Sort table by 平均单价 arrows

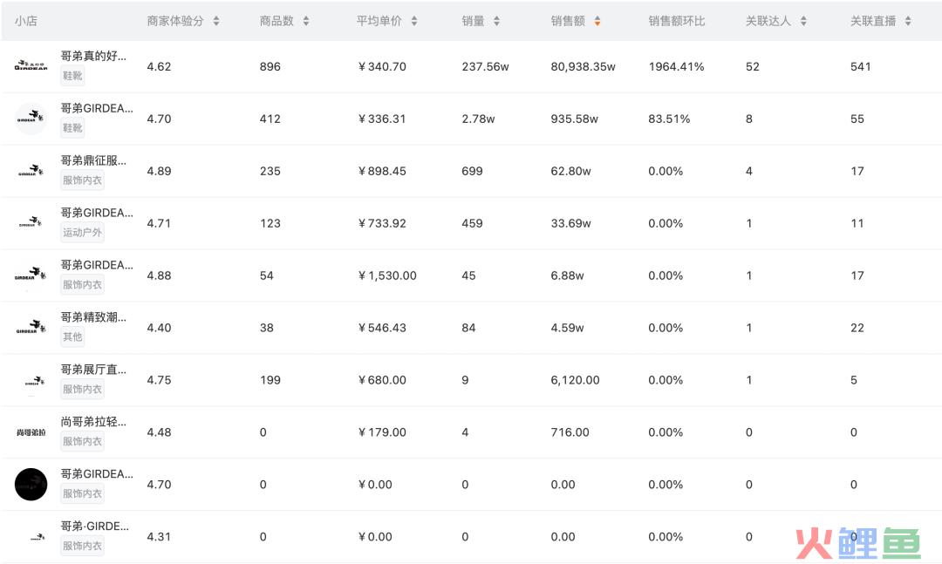(414, 21)
